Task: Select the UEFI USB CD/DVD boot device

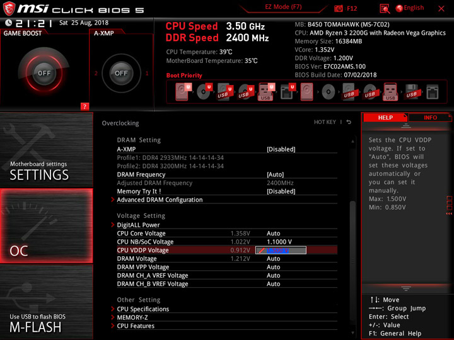Action: click(246, 92)
